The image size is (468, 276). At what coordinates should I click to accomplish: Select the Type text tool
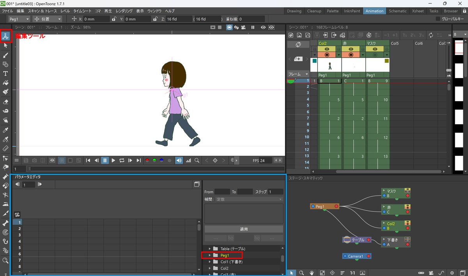tap(5, 74)
